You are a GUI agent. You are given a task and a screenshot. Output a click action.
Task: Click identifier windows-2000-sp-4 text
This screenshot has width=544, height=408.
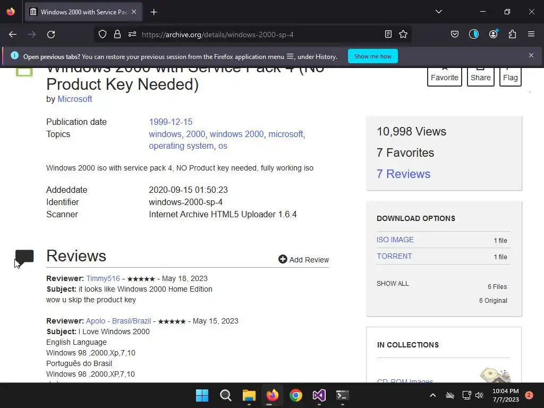click(x=185, y=202)
